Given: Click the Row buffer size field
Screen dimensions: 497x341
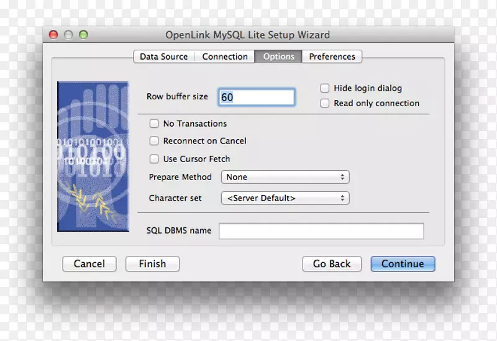Looking at the screenshot, I should pyautogui.click(x=257, y=97).
